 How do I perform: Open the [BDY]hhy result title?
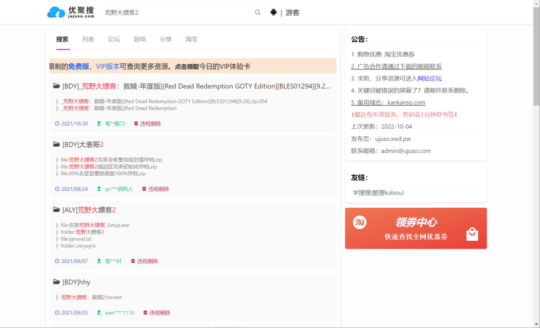tap(76, 282)
